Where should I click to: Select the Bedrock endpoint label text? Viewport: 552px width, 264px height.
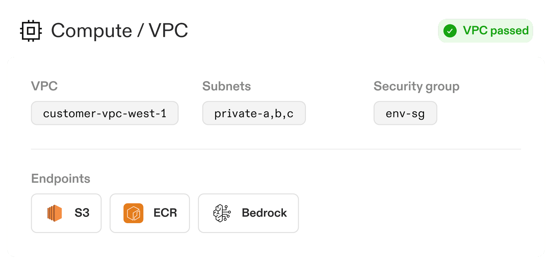(x=264, y=213)
